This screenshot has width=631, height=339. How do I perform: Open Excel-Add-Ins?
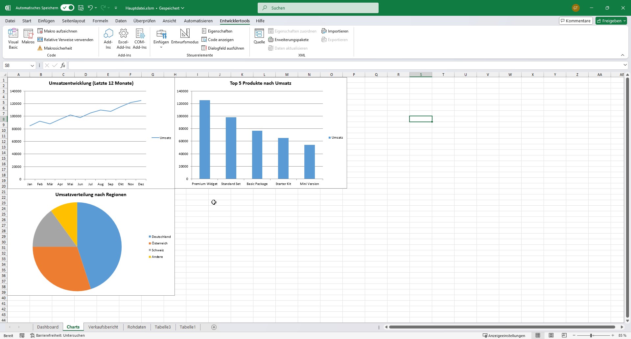click(x=124, y=38)
